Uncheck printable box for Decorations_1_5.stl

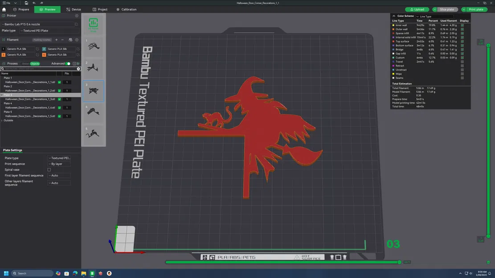(59, 116)
